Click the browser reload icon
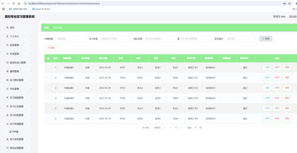Viewport: 297px width, 153px height. coord(14,3)
